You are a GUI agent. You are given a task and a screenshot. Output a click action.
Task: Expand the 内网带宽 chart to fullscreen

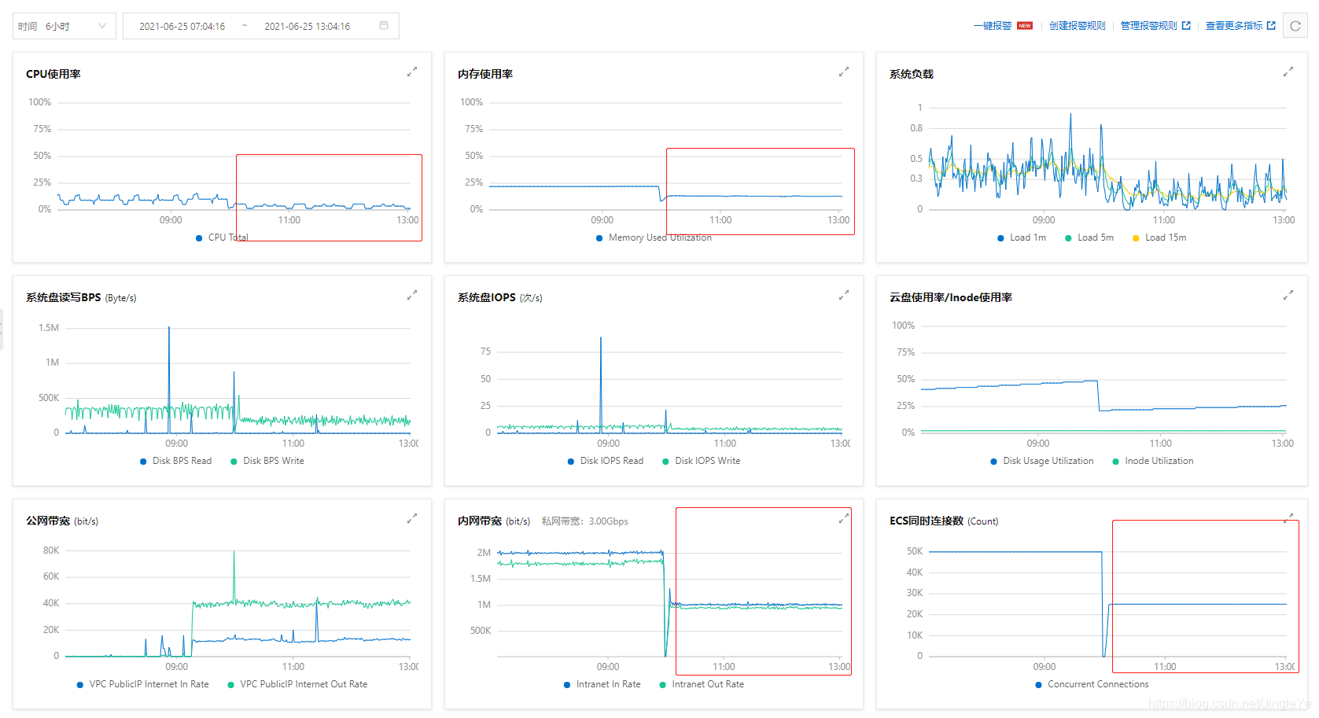click(843, 519)
